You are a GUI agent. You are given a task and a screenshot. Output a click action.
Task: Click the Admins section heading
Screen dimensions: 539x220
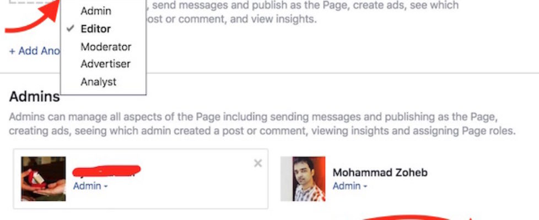tap(34, 97)
